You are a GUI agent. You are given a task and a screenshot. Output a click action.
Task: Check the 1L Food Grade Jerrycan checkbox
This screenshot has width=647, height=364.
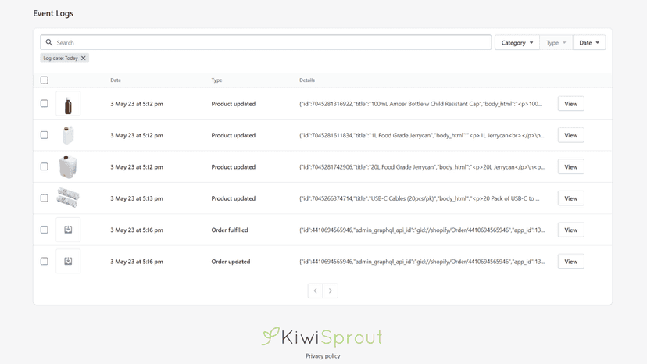(45, 135)
